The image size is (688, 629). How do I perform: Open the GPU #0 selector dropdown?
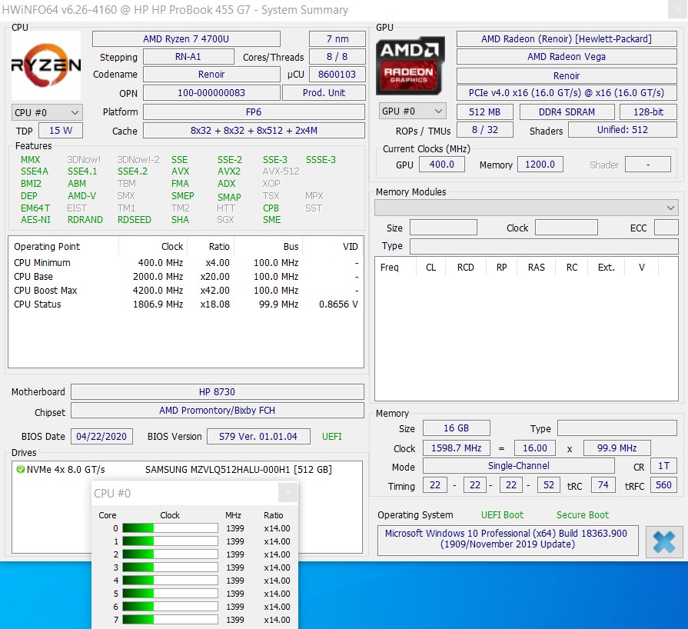[412, 111]
